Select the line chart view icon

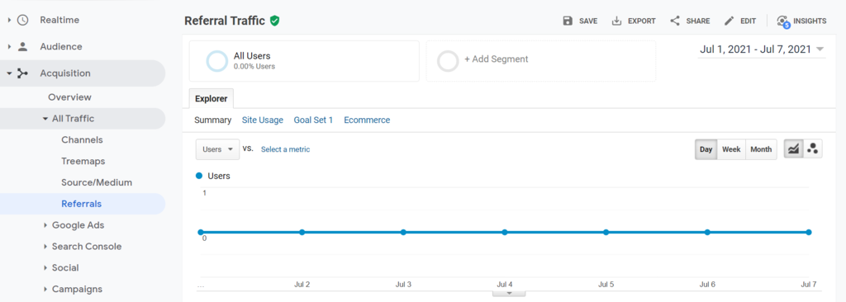click(x=794, y=149)
